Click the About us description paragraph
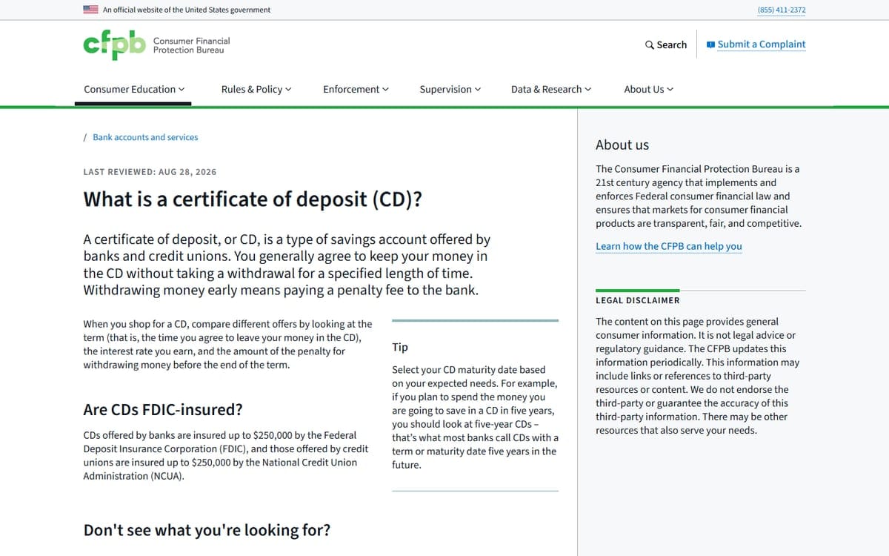This screenshot has width=889, height=556. (x=699, y=196)
